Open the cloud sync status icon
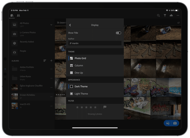This screenshot has width=190, height=138. (171, 16)
